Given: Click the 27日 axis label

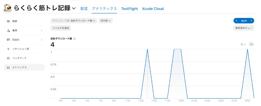Looking at the screenshot, I should [234, 100].
